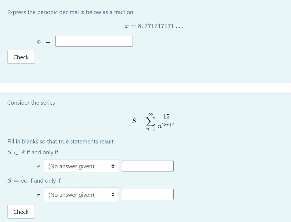The height and width of the screenshot is (222, 291).
Task: Expand the dropdown showing (No answer given)
Action: click(x=81, y=166)
